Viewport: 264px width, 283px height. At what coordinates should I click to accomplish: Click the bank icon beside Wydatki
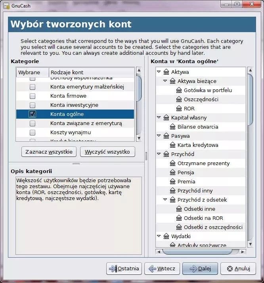click(x=166, y=236)
